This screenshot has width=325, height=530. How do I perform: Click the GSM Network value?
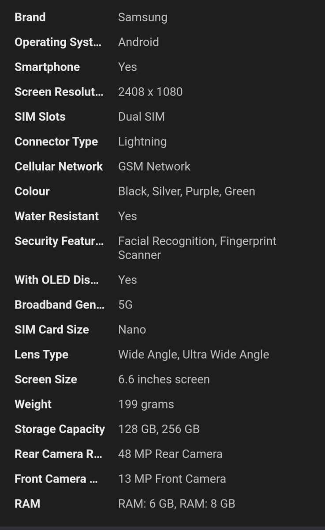pos(154,167)
